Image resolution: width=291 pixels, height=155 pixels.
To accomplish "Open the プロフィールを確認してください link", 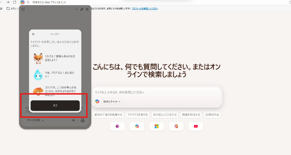I will [x=145, y=9].
